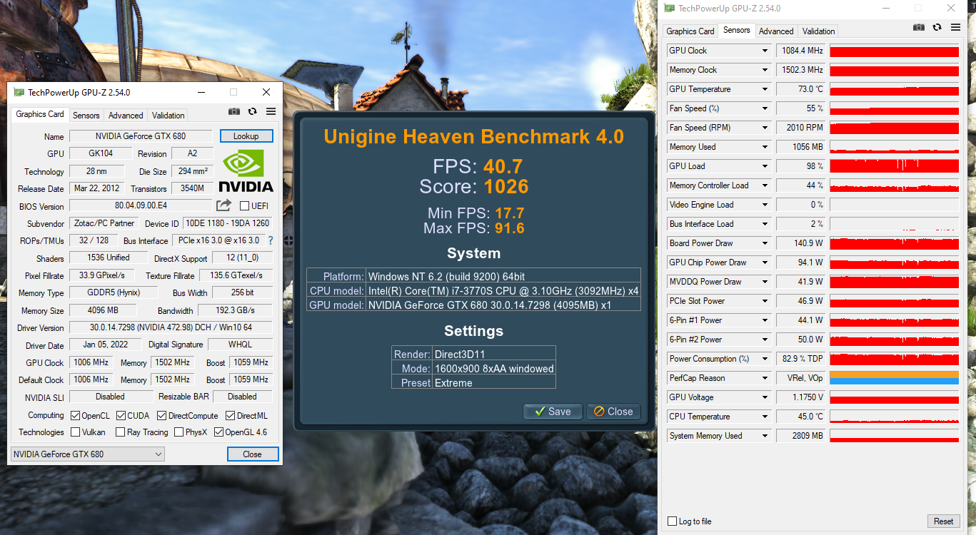This screenshot has width=976, height=535.
Task: Click the camera icon in the Sensors window
Action: [919, 27]
